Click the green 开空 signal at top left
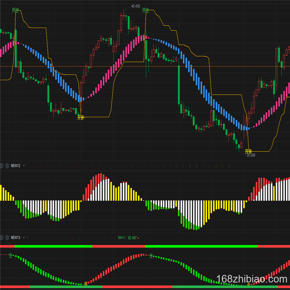 pos(15,10)
